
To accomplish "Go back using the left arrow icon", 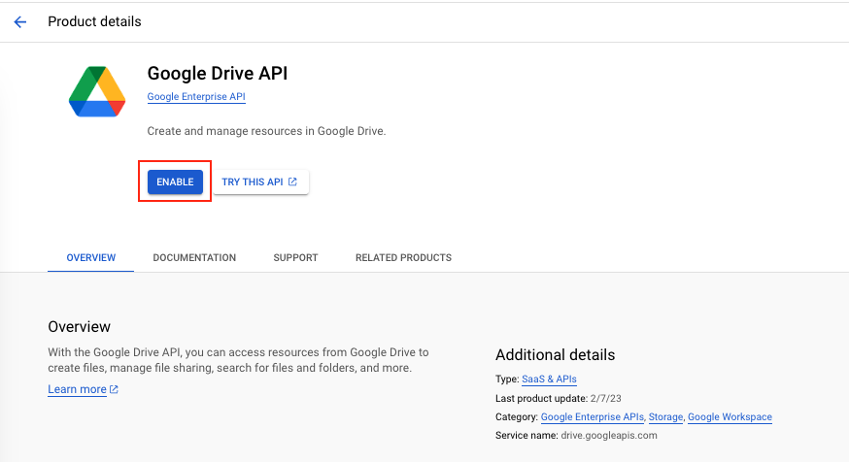I will pos(20,21).
